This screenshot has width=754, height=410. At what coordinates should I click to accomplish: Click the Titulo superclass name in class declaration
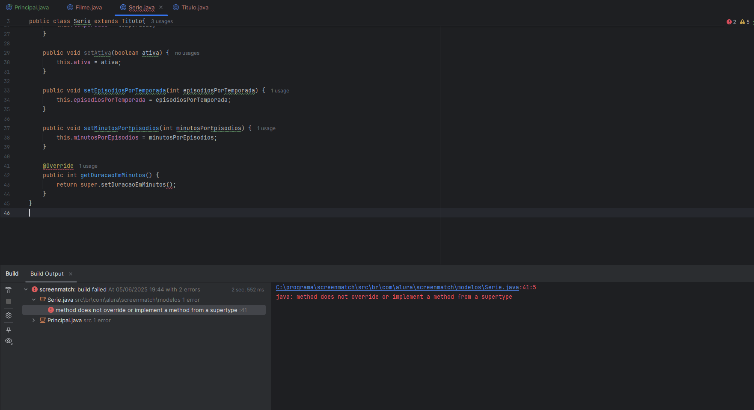132,21
